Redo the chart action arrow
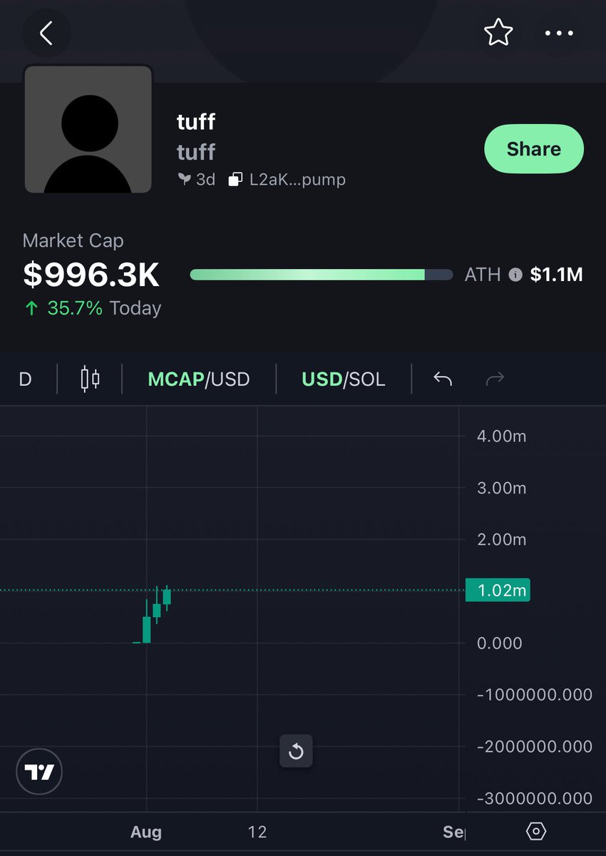Image resolution: width=606 pixels, height=856 pixels. click(x=495, y=379)
